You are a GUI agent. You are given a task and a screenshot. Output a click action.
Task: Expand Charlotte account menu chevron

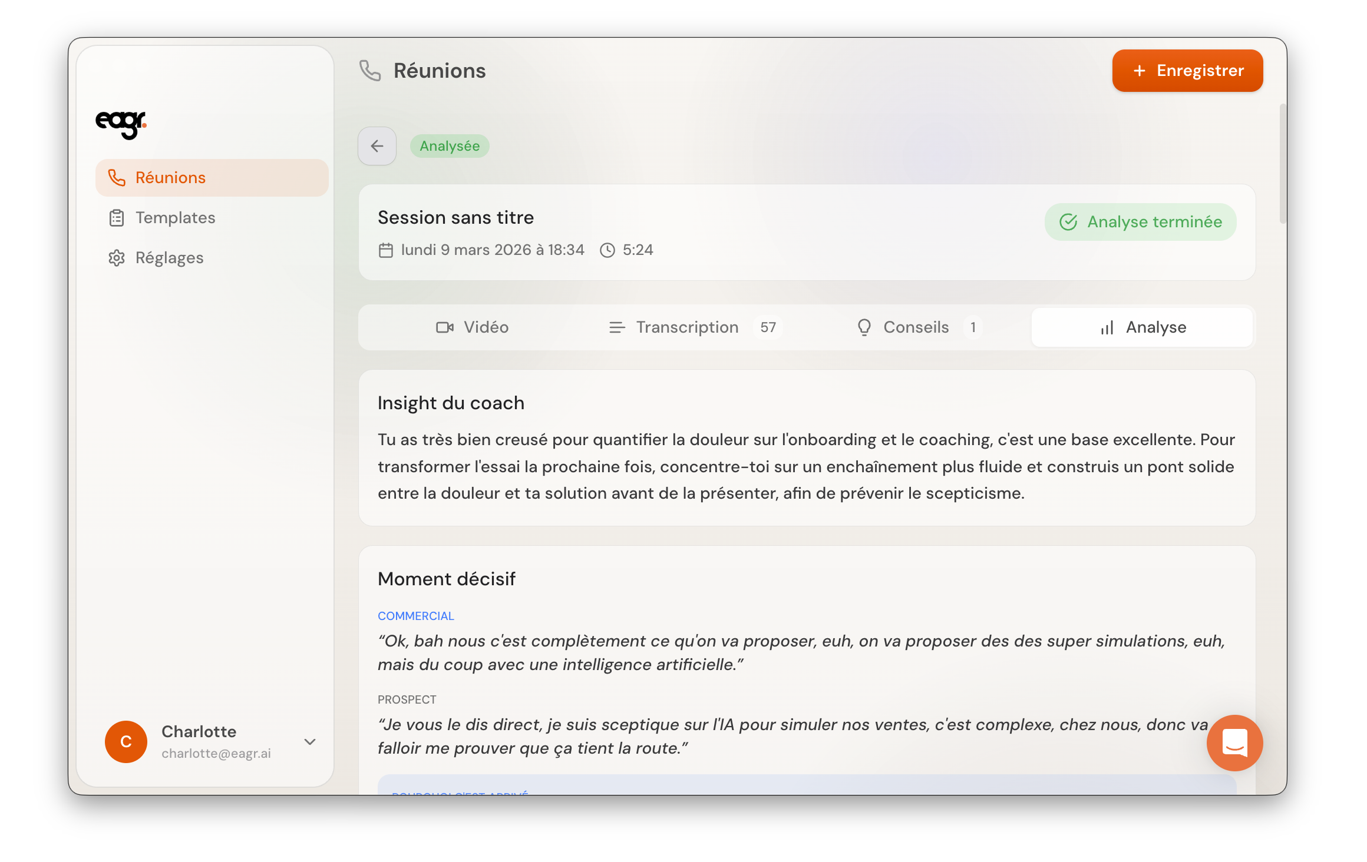coord(310,742)
